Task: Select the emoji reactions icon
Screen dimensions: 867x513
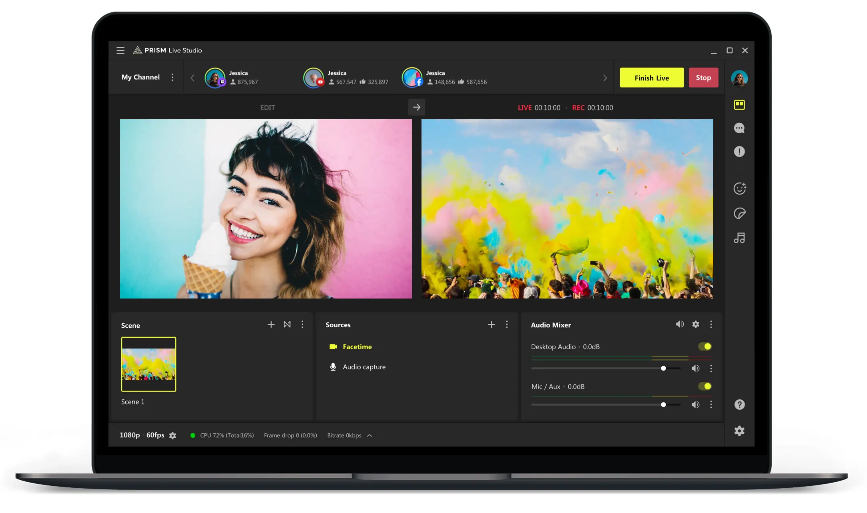Action: 740,188
